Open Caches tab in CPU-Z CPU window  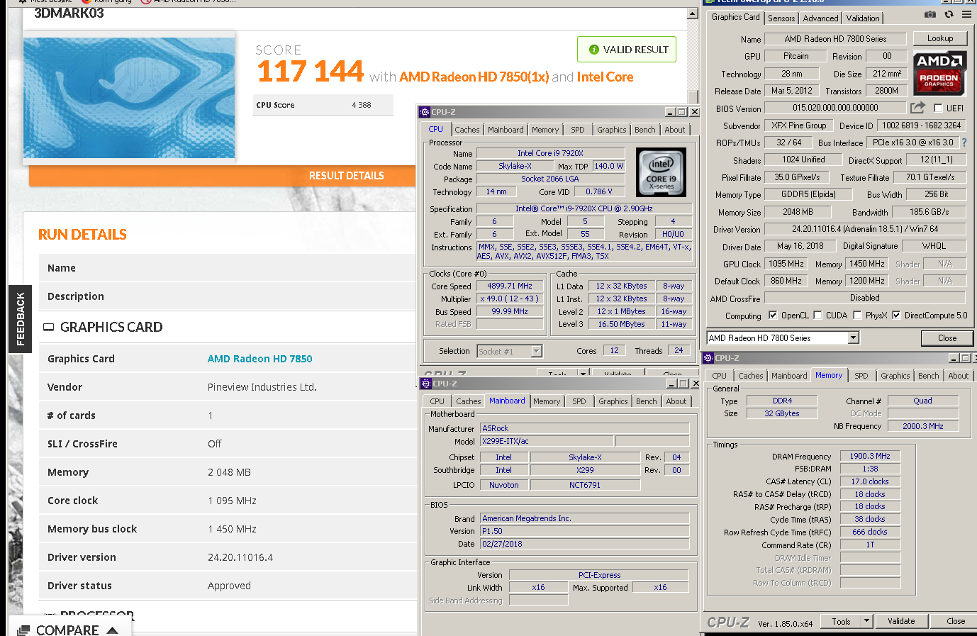(467, 130)
